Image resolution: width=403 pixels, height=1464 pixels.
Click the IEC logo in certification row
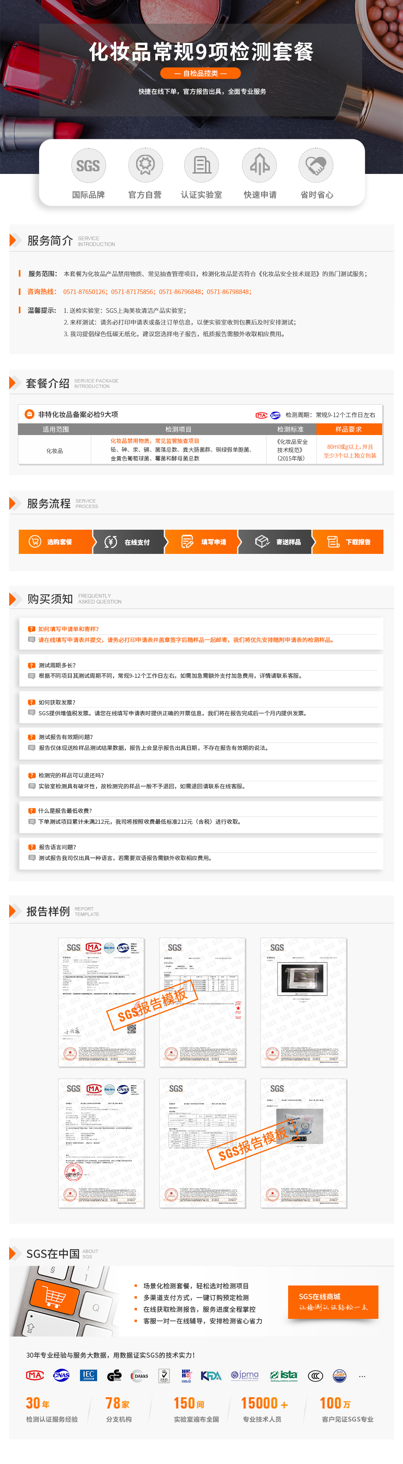(x=88, y=1375)
